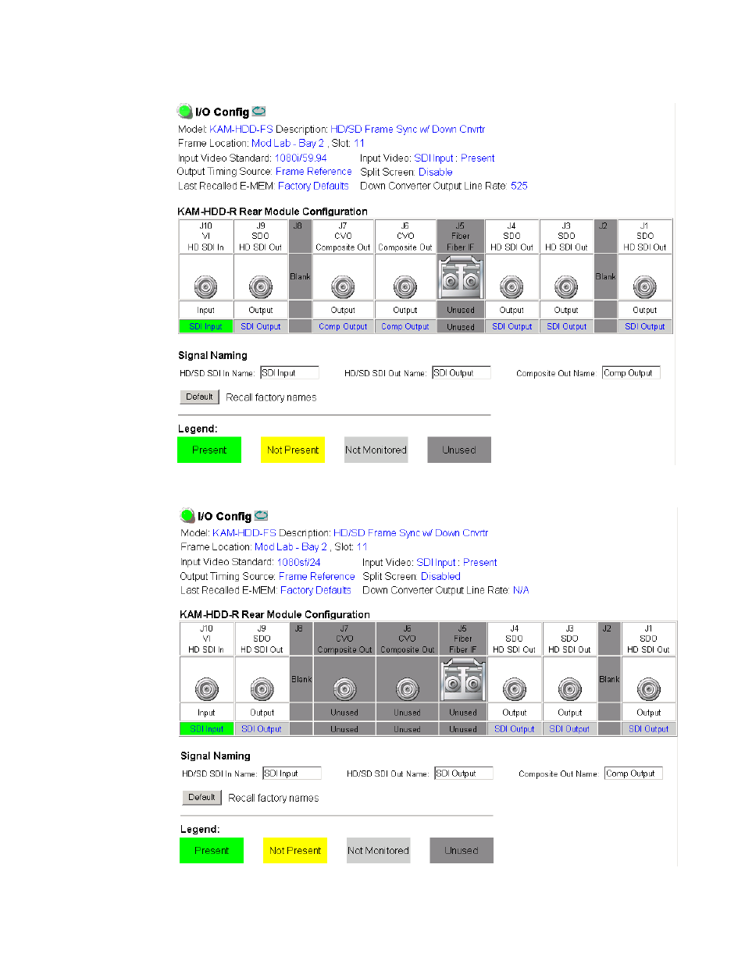Click SDI Output link under J4 lower table

click(514, 729)
